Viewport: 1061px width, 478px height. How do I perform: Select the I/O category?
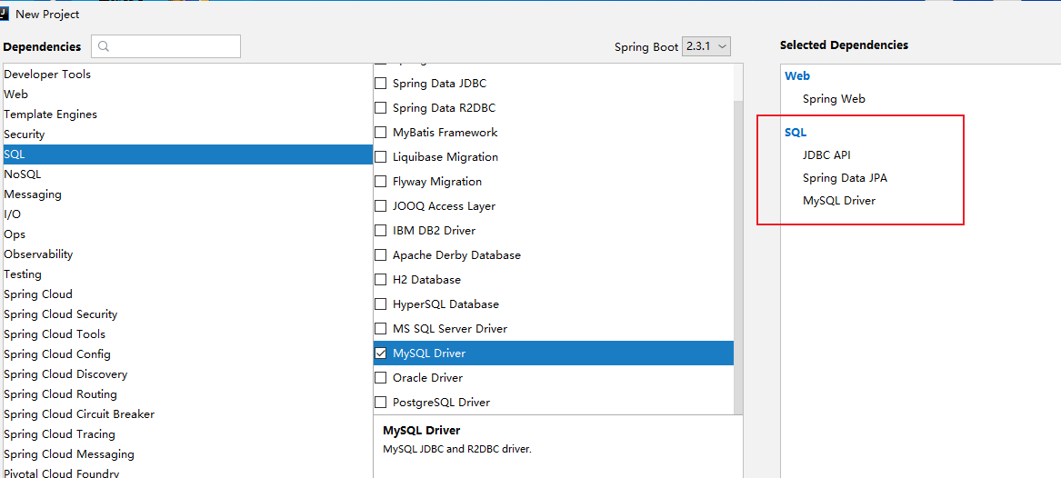pyautogui.click(x=186, y=214)
